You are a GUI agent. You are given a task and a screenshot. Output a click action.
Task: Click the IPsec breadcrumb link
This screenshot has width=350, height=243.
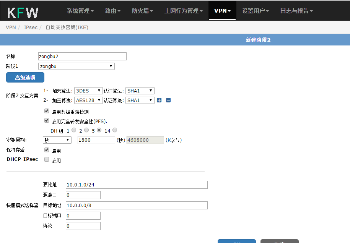(31, 27)
